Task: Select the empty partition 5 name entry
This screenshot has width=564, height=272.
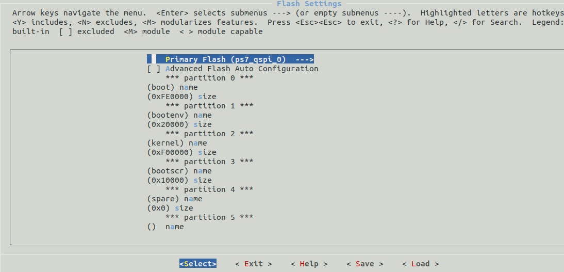Action: pyautogui.click(x=165, y=227)
